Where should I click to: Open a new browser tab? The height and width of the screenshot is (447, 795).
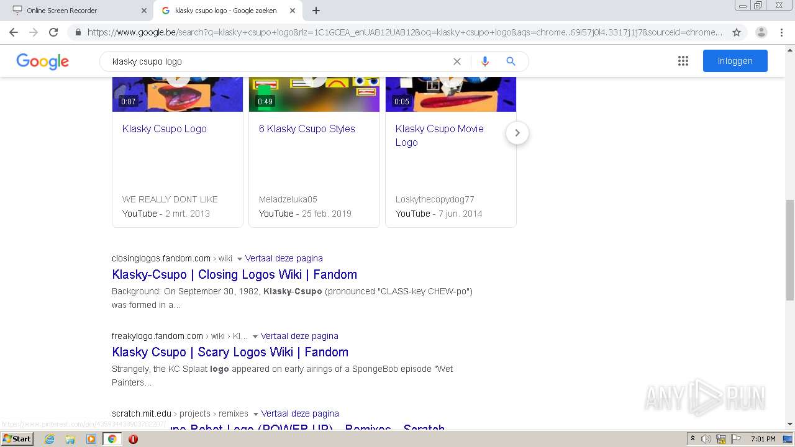tap(316, 11)
